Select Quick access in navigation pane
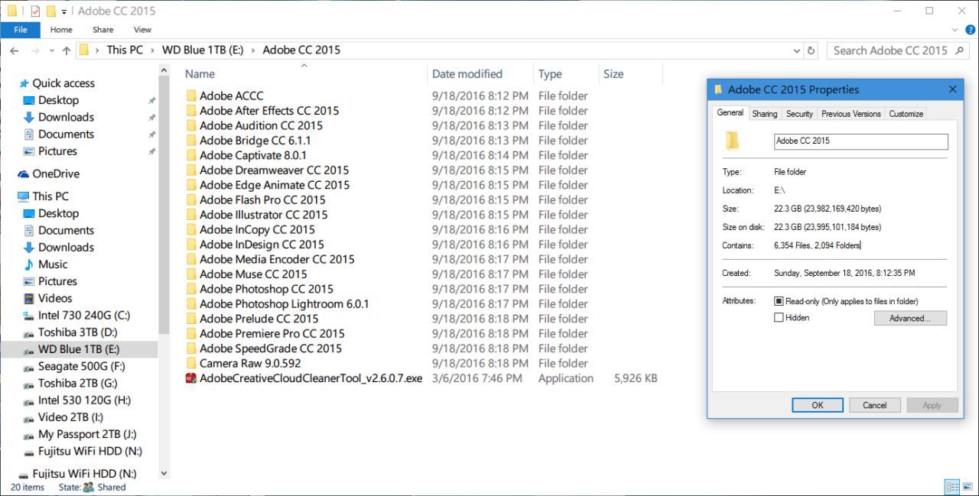 pyautogui.click(x=63, y=83)
